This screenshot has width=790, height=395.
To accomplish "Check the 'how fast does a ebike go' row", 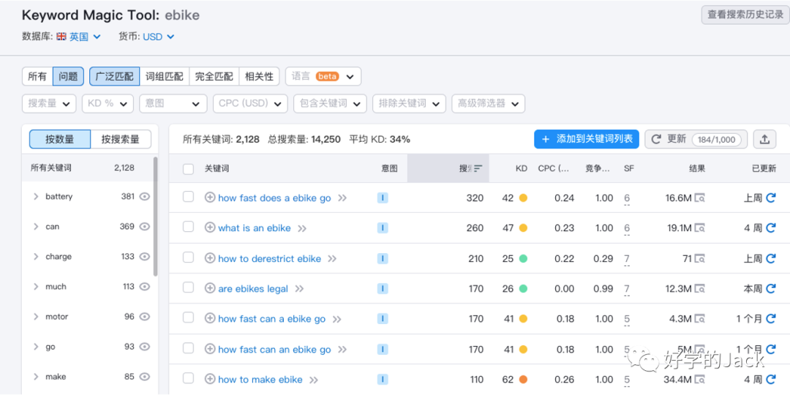I will pyautogui.click(x=189, y=197).
